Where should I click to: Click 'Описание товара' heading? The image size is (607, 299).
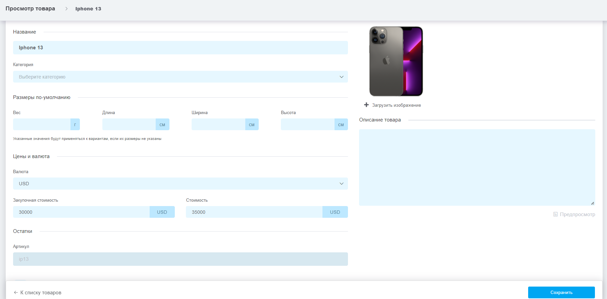tap(380, 120)
